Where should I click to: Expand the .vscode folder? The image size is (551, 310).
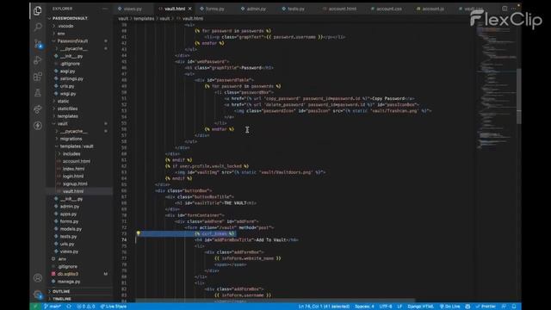[x=65, y=26]
